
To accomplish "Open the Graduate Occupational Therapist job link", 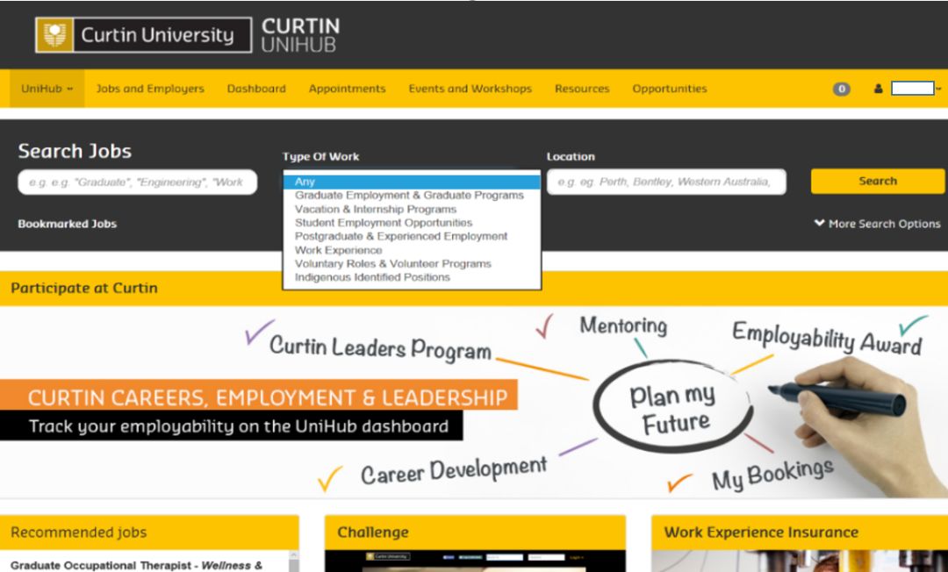I will pyautogui.click(x=136, y=565).
